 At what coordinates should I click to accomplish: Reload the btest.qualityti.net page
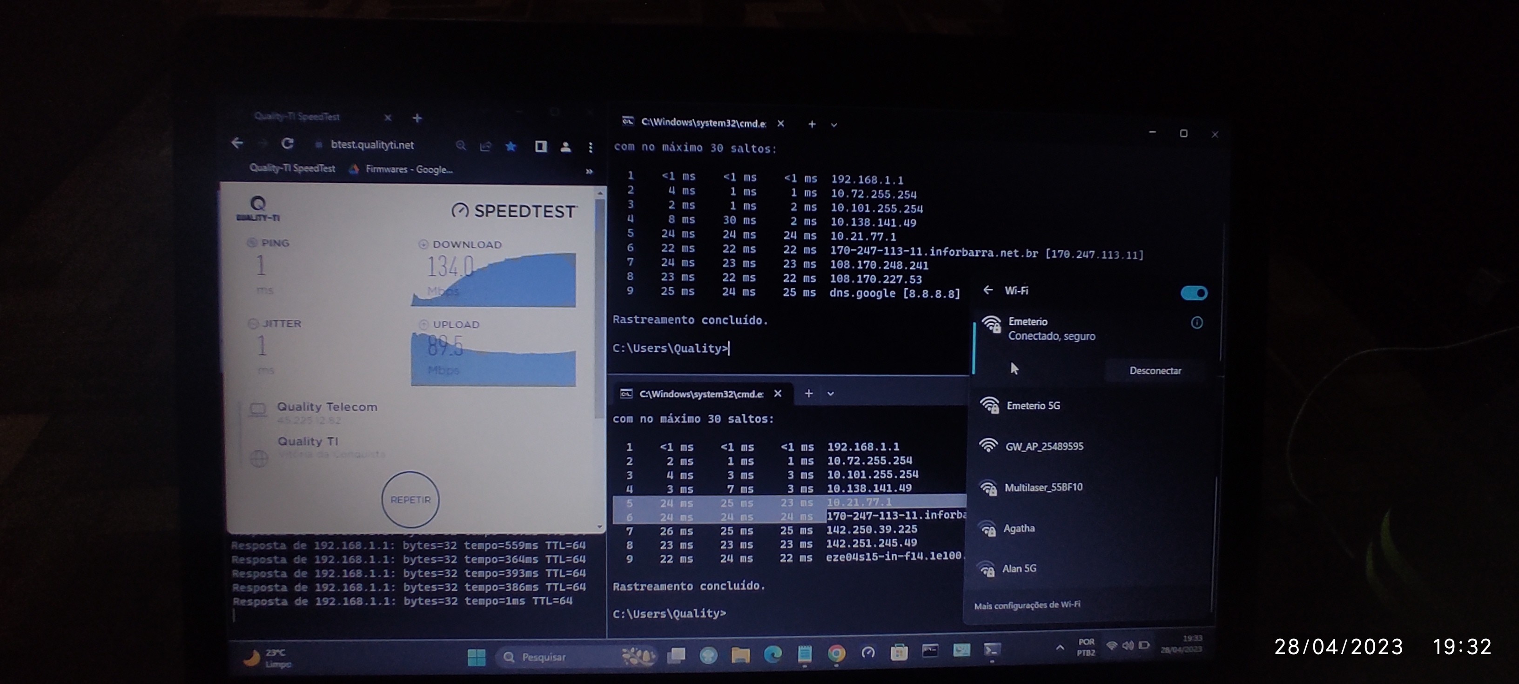287,143
